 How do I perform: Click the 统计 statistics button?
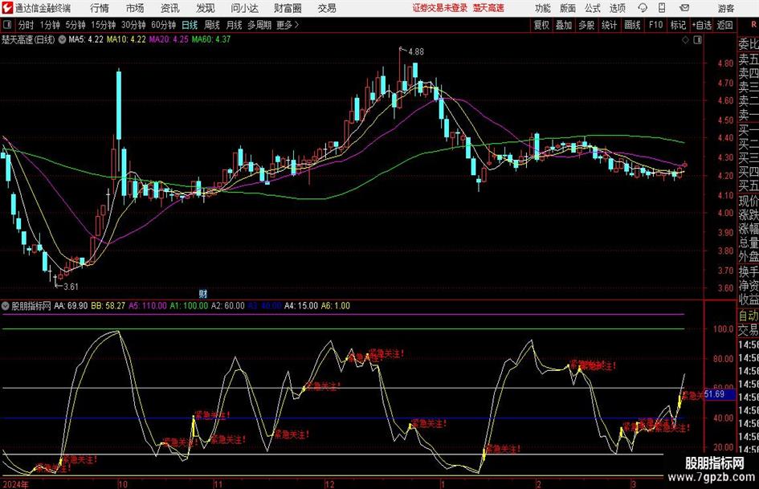[609, 25]
